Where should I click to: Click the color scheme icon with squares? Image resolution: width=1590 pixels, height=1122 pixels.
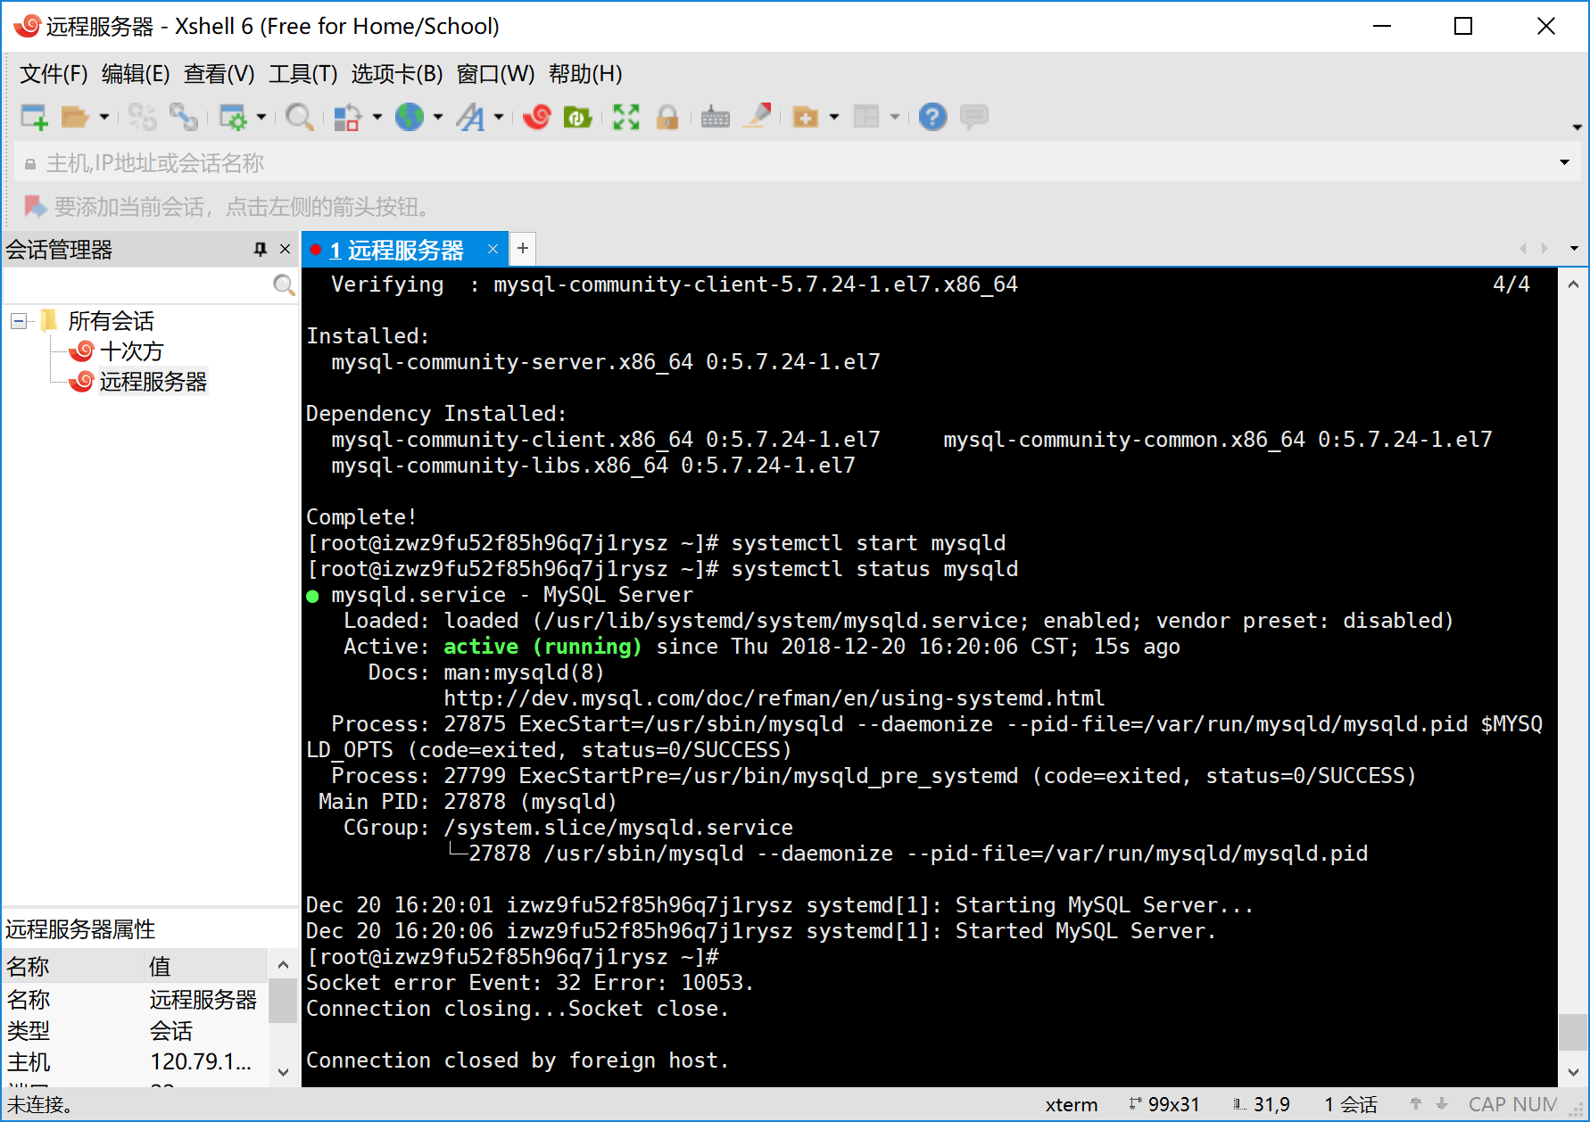[x=347, y=117]
